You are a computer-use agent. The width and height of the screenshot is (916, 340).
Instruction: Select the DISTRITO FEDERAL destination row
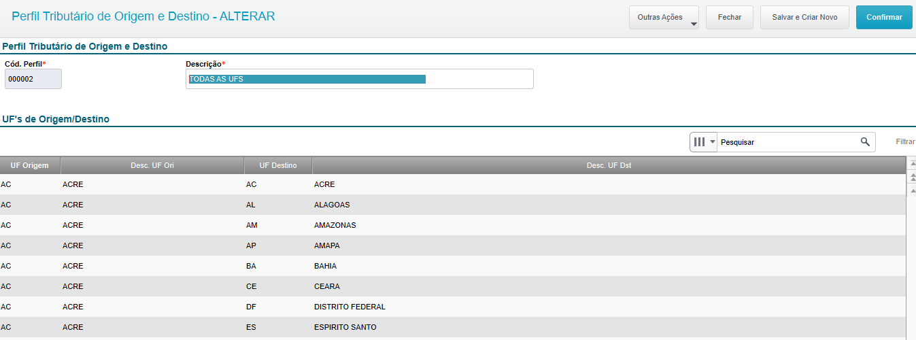pos(350,307)
